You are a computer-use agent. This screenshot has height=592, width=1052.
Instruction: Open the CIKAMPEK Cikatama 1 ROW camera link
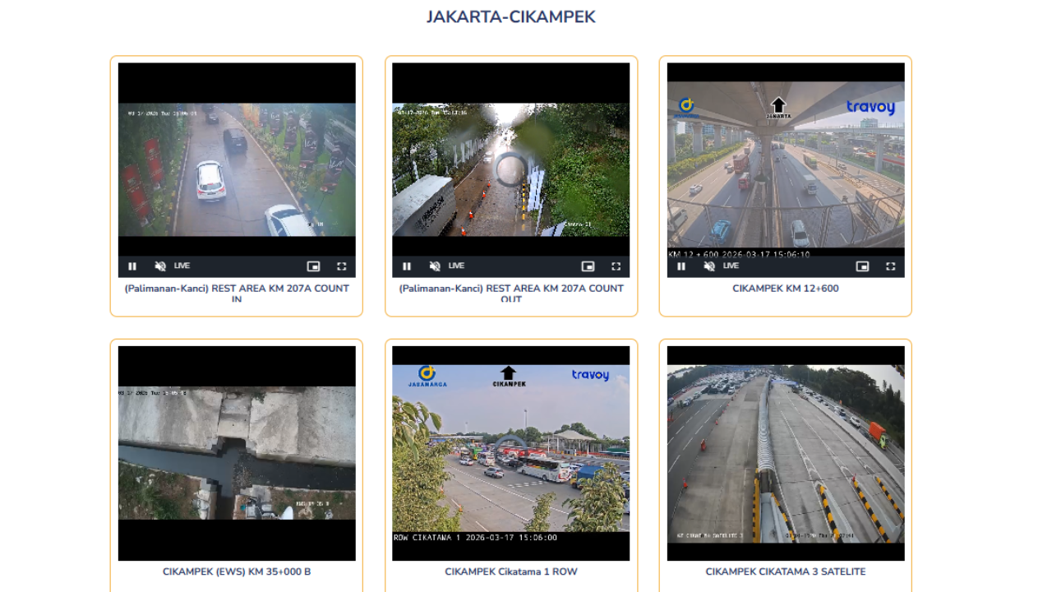510,571
